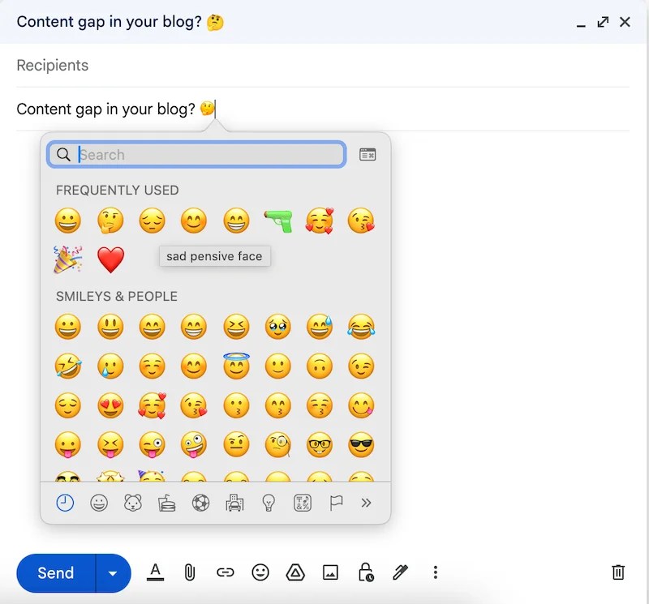Click the Insert photo icon

pos(329,573)
